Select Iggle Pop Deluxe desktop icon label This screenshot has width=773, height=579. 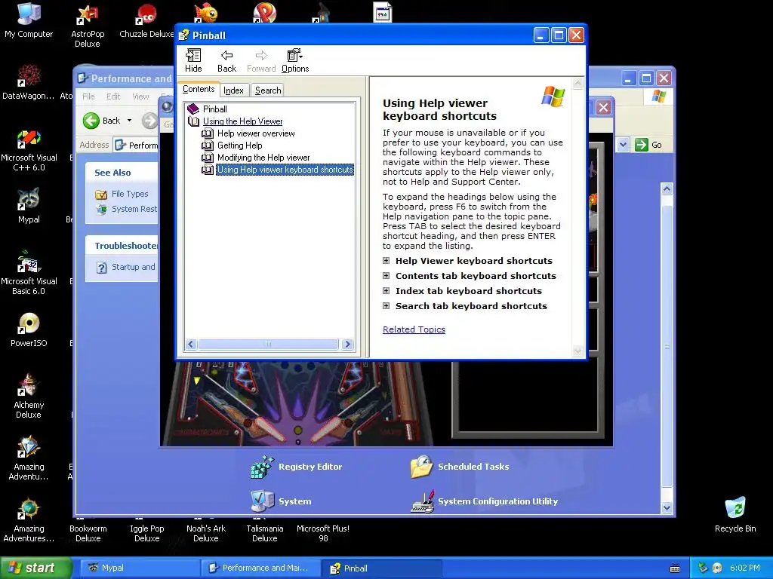point(147,533)
